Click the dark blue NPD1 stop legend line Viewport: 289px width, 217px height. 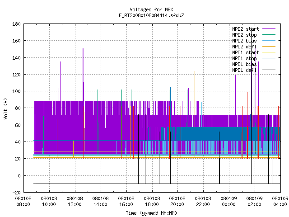coord(269,58)
